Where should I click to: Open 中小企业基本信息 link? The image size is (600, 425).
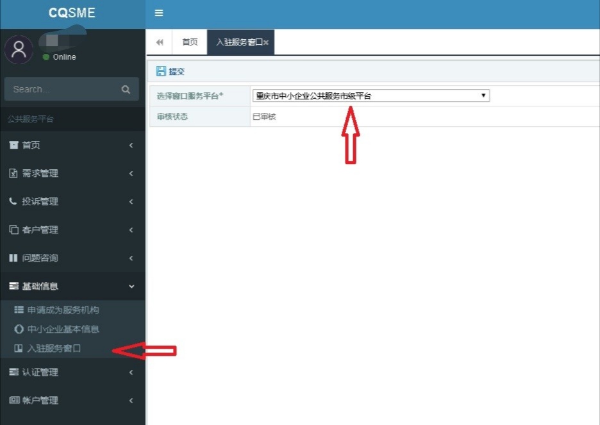(63, 329)
